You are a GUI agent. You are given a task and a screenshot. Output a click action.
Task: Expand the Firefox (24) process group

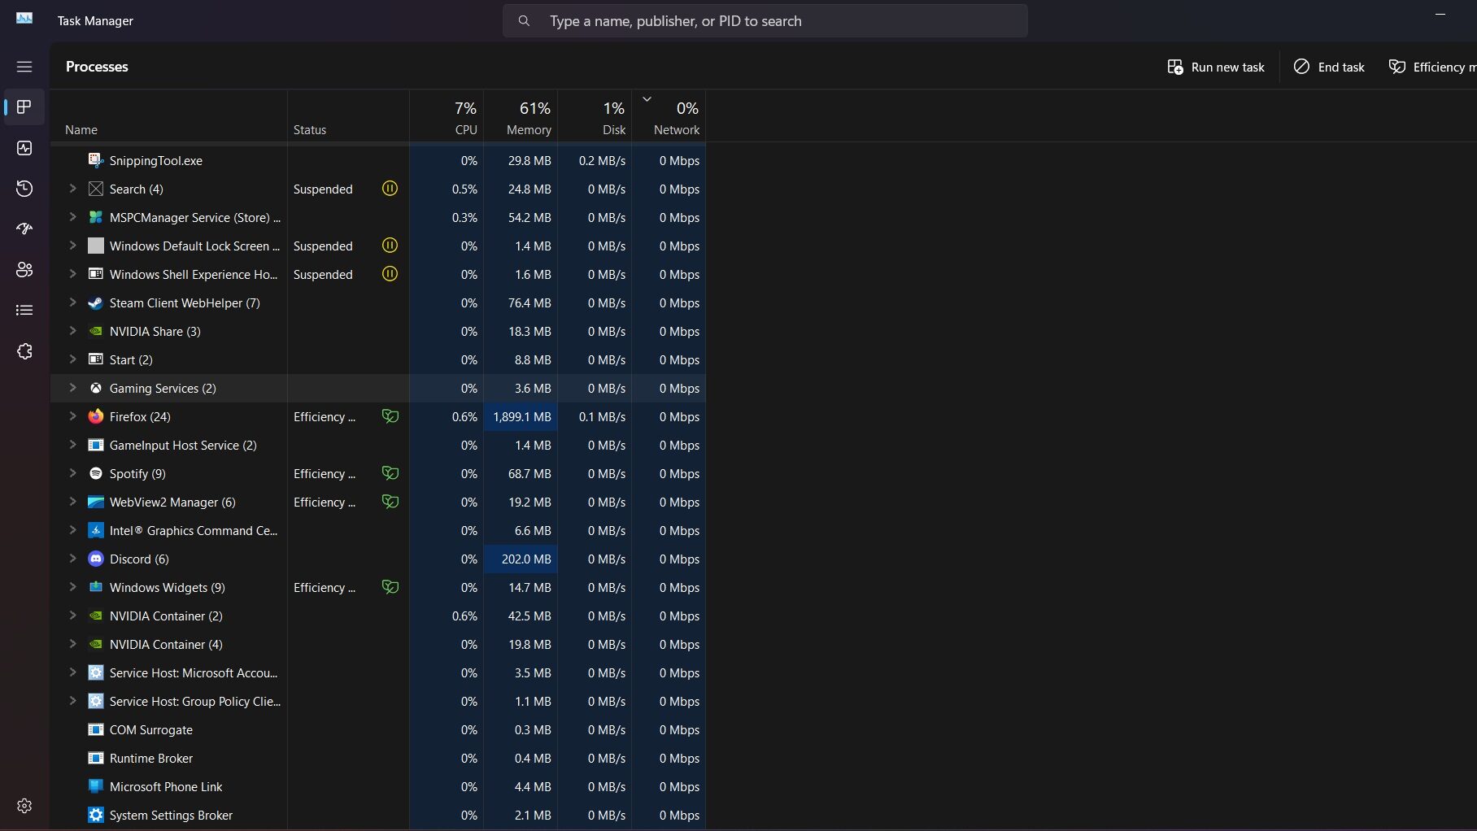click(x=72, y=416)
